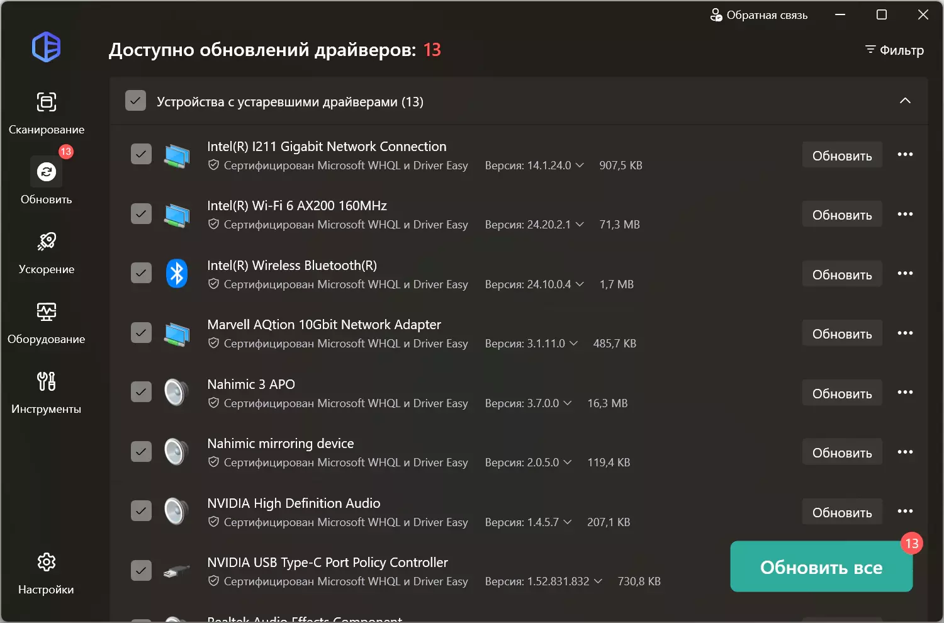Click the Intel Wi-Fi 6 AX200 device icon
This screenshot has width=944, height=623.
[177, 215]
